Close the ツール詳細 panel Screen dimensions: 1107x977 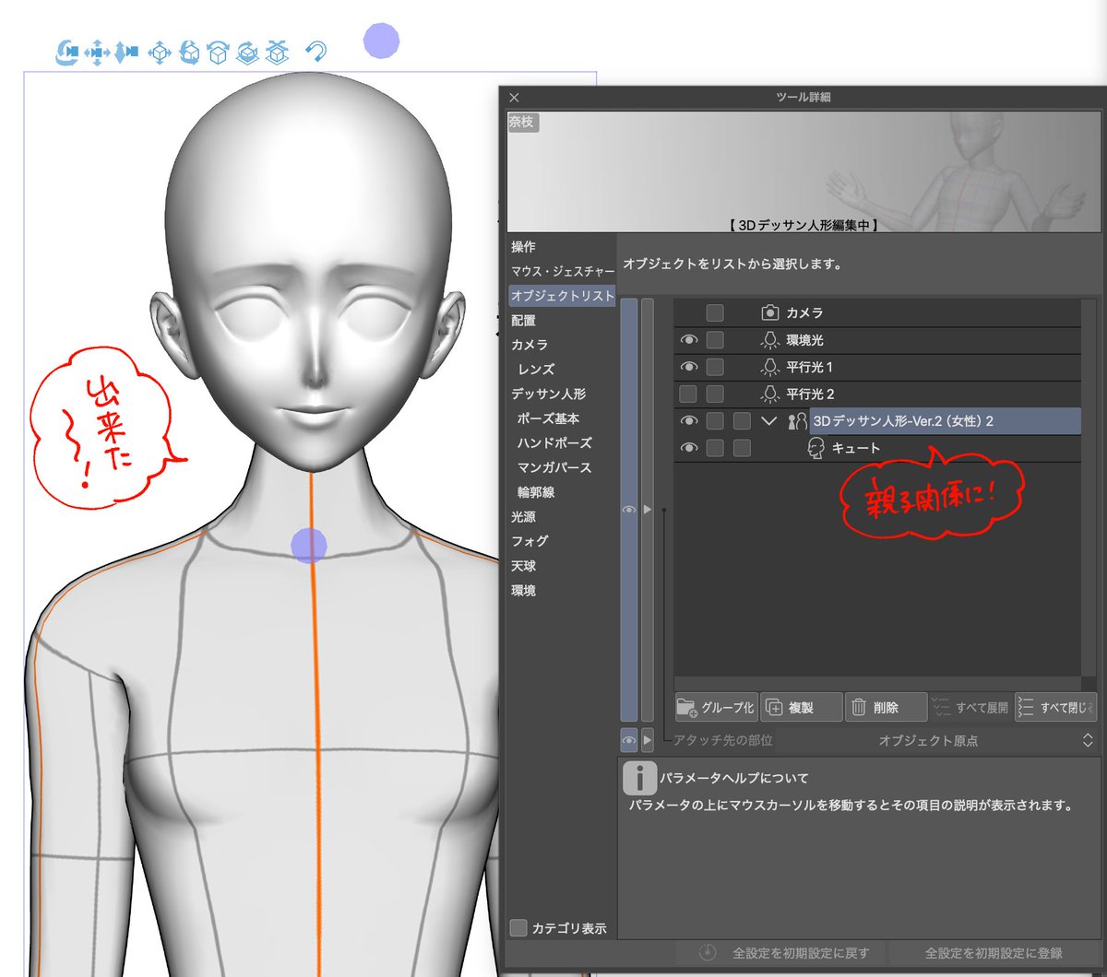[x=515, y=97]
